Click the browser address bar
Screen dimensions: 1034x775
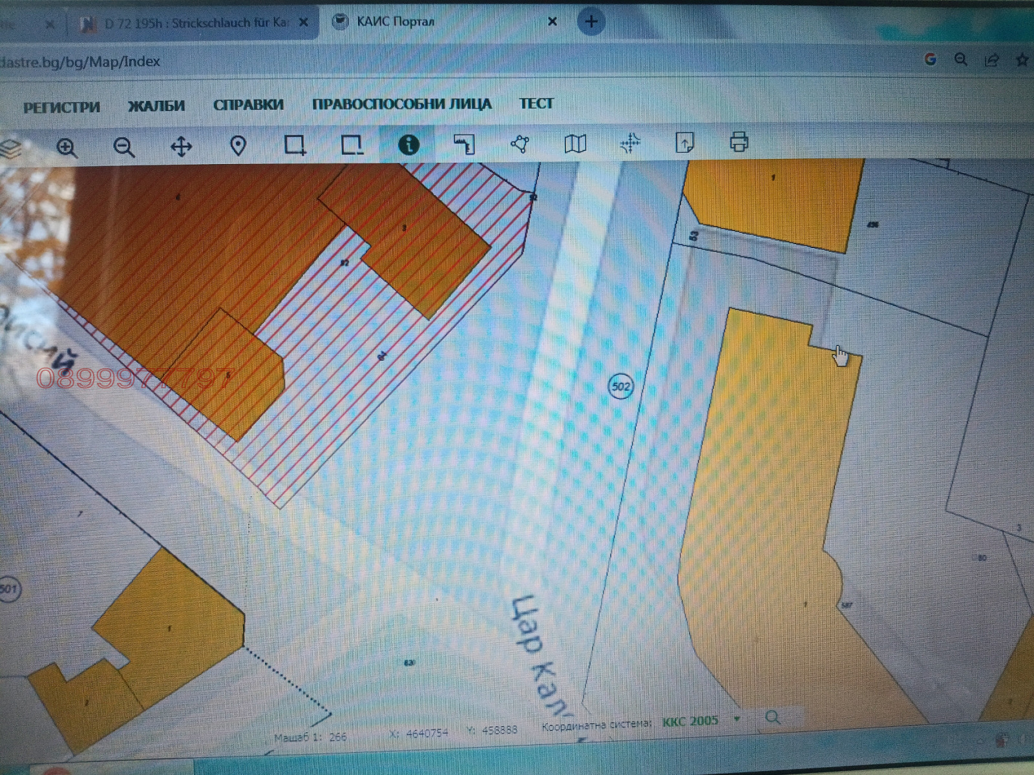pos(258,63)
